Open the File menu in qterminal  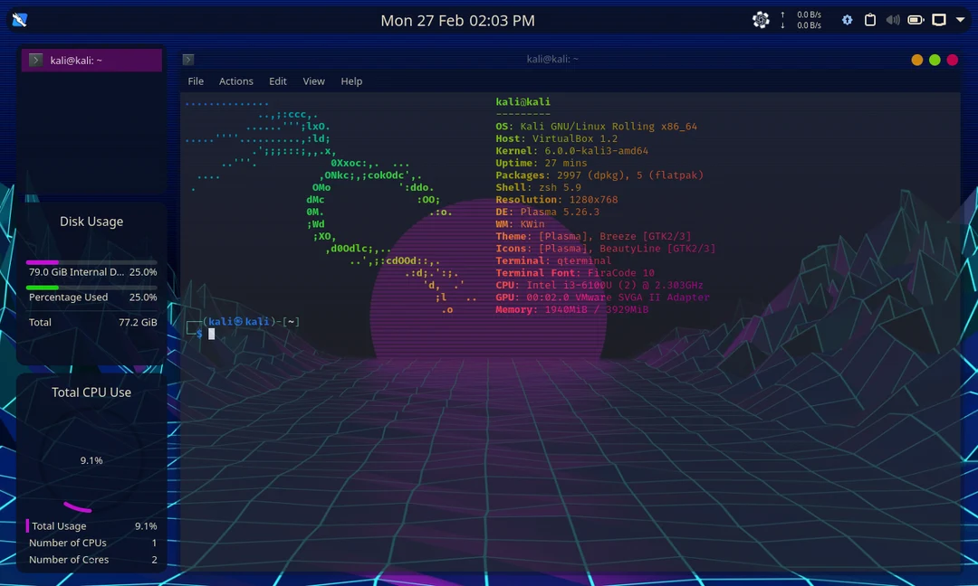[x=196, y=81]
